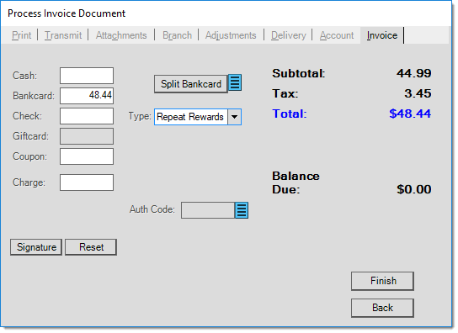
Task: Go to the Branch tab
Action: coord(177,35)
